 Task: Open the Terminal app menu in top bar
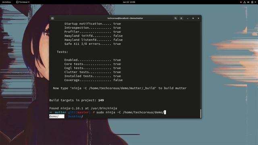(23, 2)
